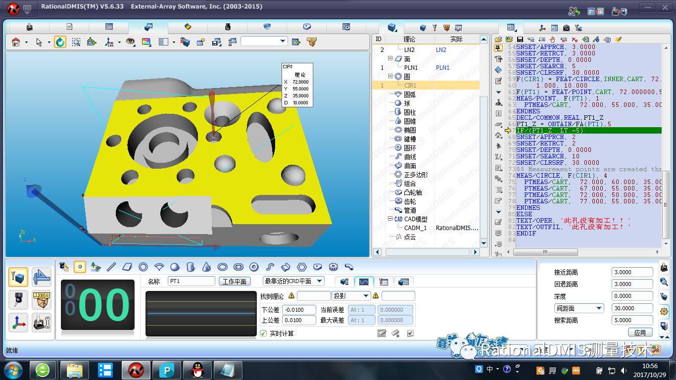Viewport: 676px width, 380px height.
Task: Open the feature cube tab above the tree
Action: point(392,27)
